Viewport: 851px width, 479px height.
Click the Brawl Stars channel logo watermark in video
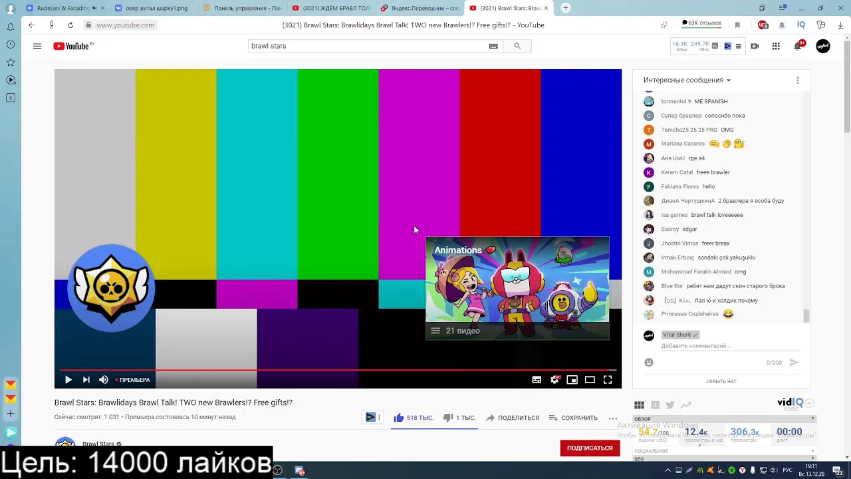(112, 287)
